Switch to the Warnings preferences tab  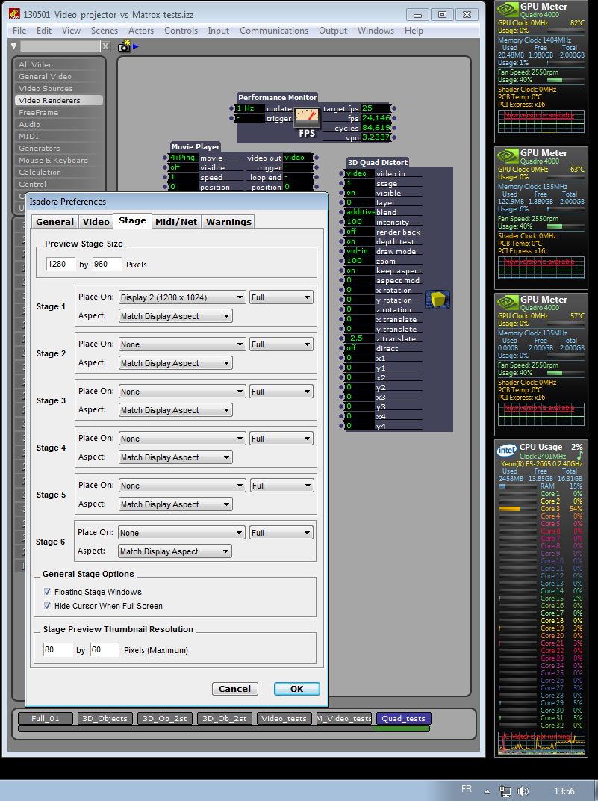(228, 222)
